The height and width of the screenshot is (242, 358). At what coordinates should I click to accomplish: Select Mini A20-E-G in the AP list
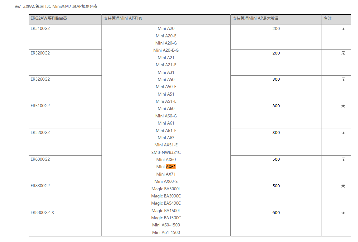point(166,50)
